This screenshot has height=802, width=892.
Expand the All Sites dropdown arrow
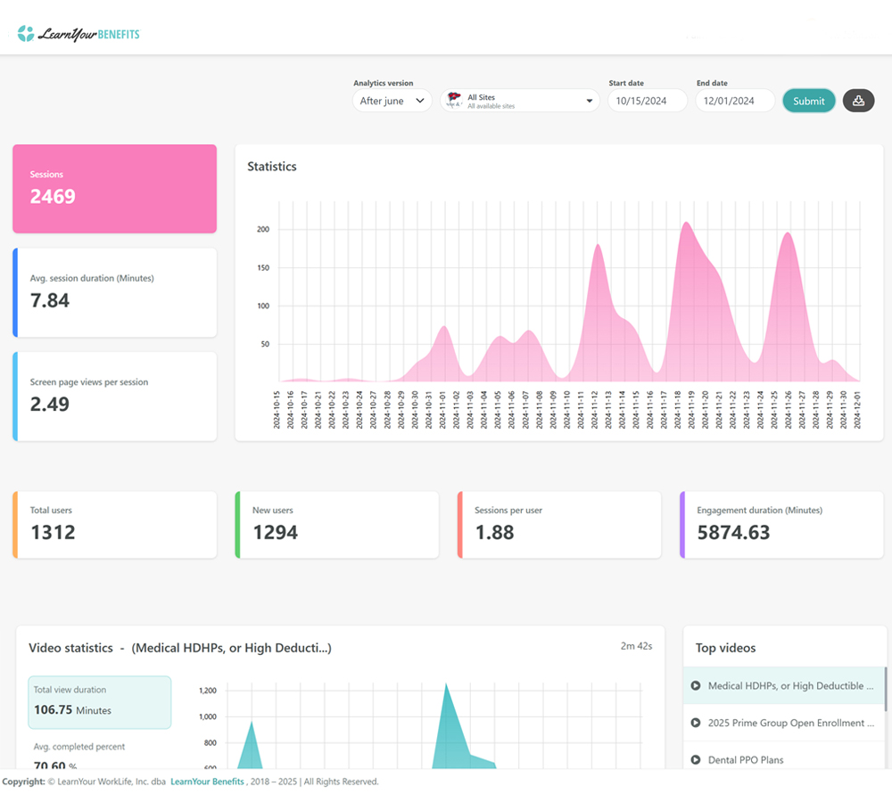pos(589,101)
